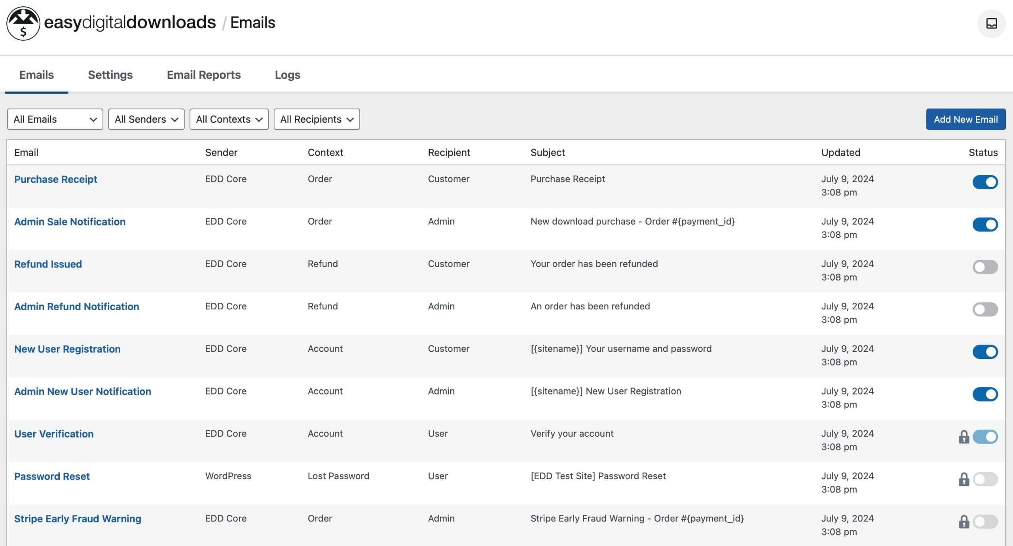Open the notifications inbox icon
Viewport: 1013px width, 546px height.
(x=991, y=23)
